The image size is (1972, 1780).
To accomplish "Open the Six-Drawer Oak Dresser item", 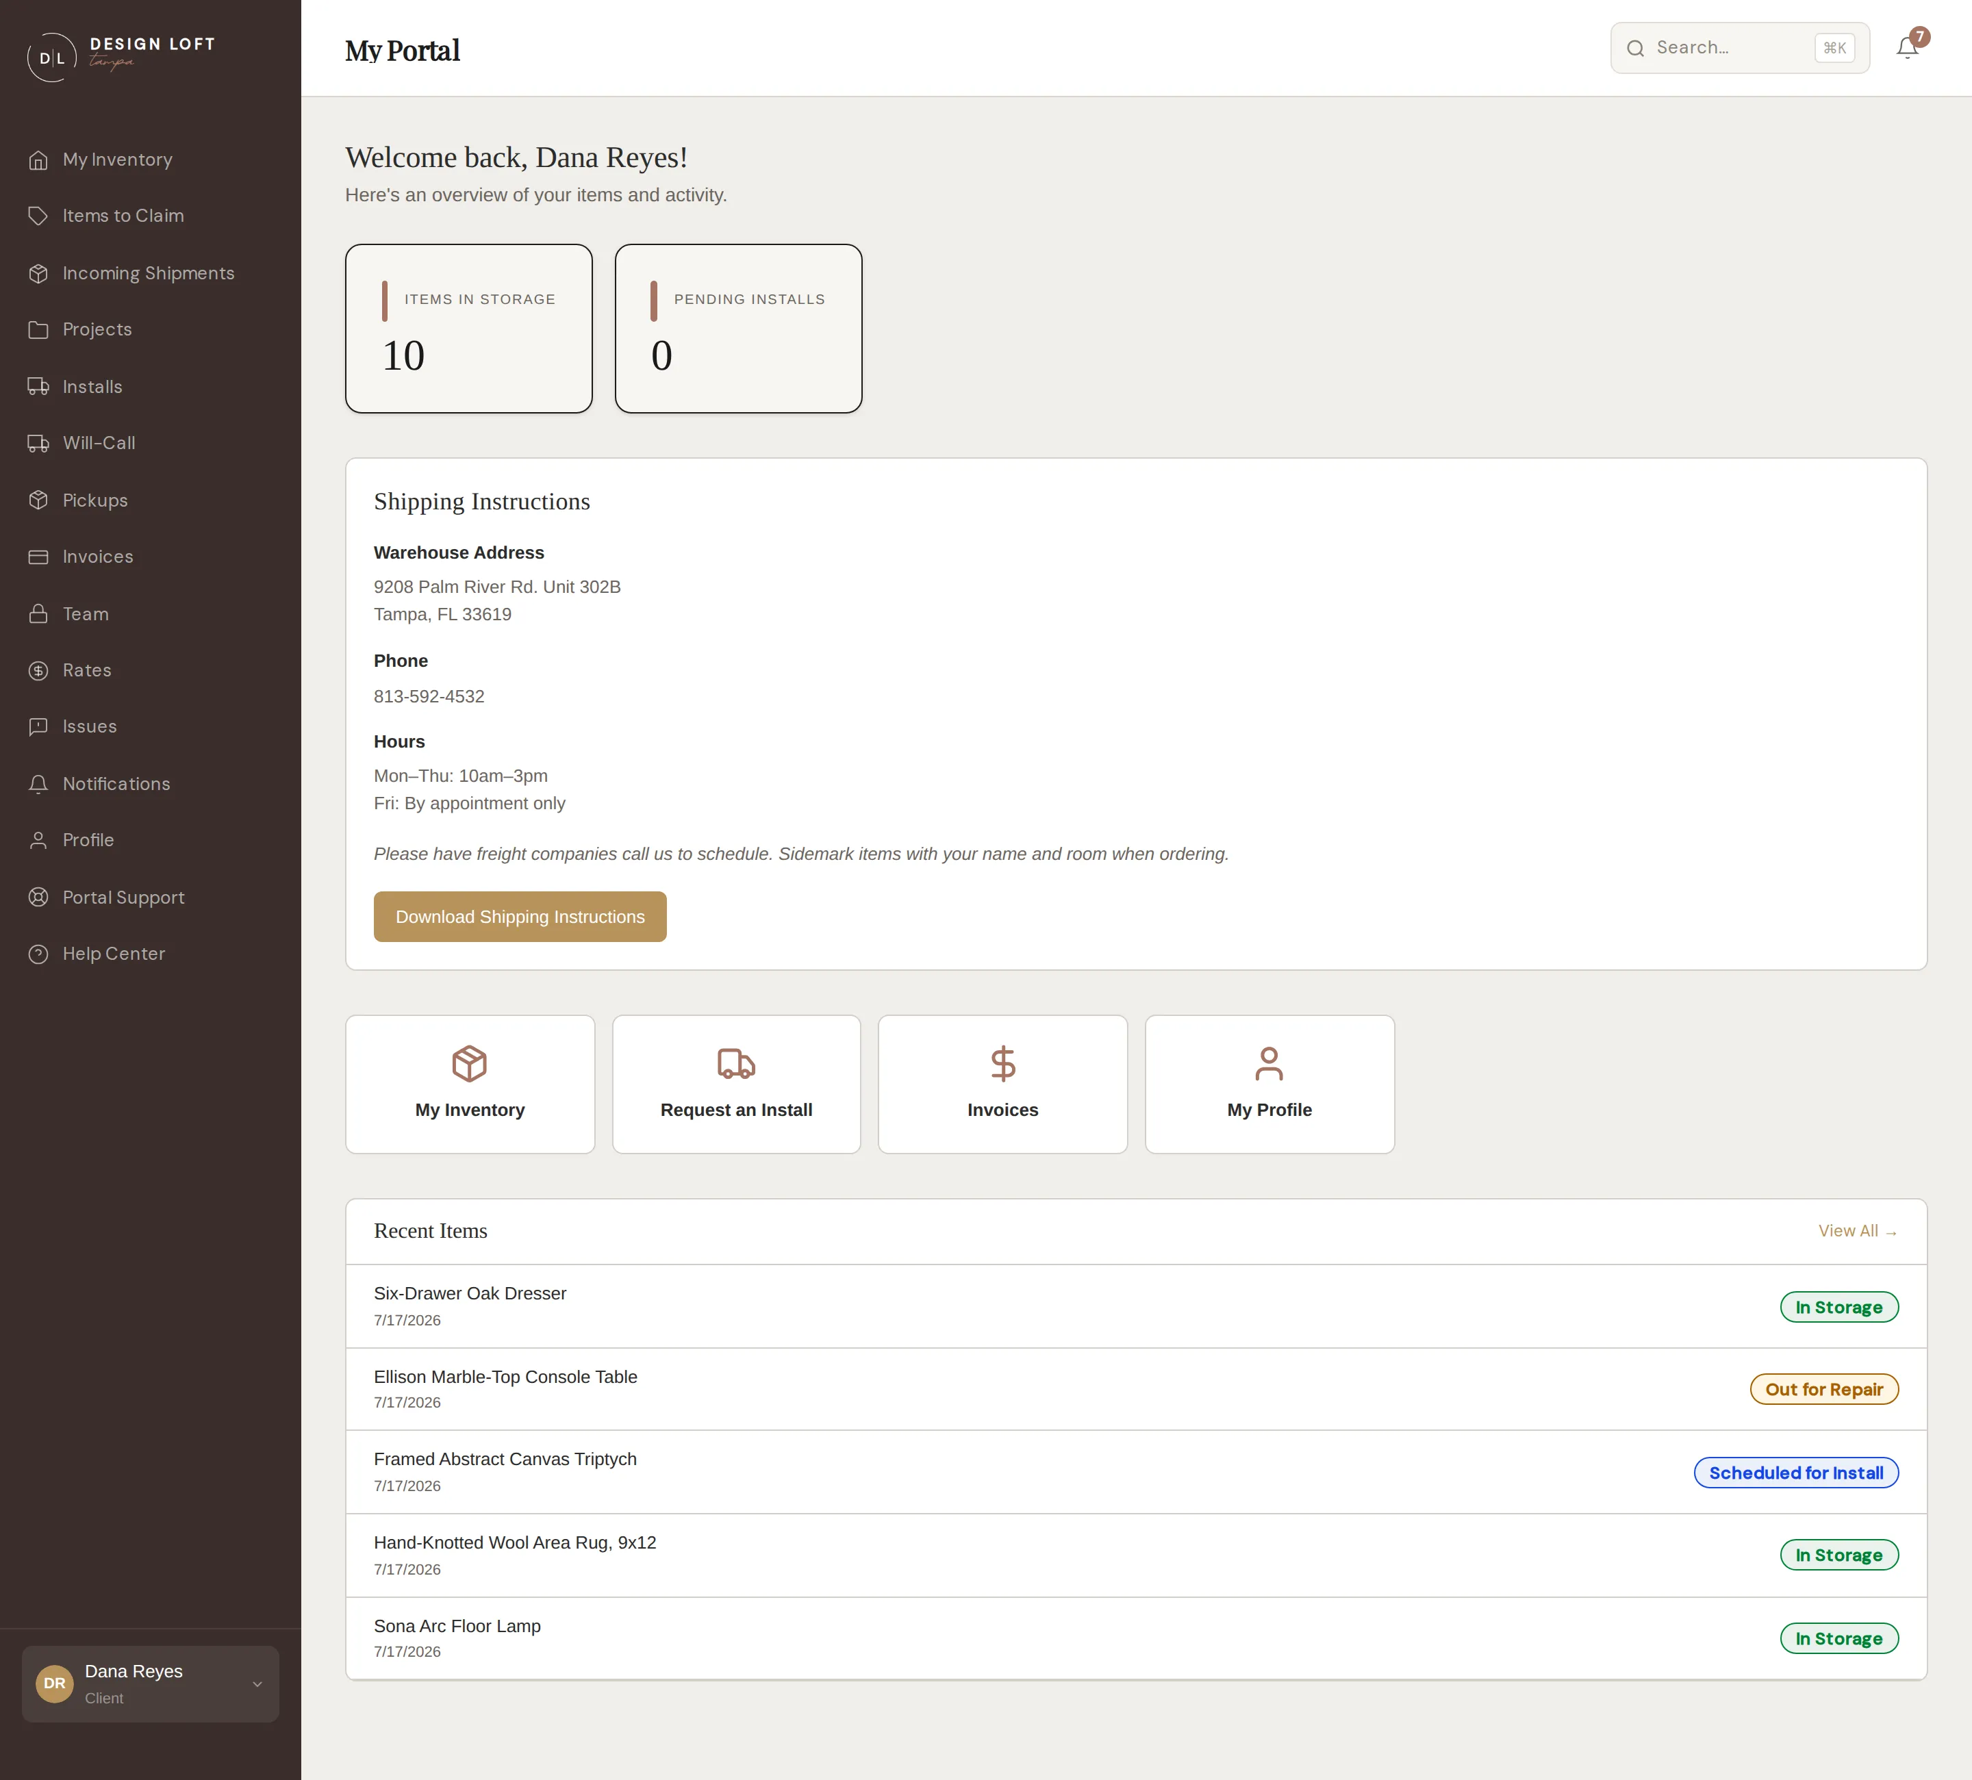I will [1136, 1306].
